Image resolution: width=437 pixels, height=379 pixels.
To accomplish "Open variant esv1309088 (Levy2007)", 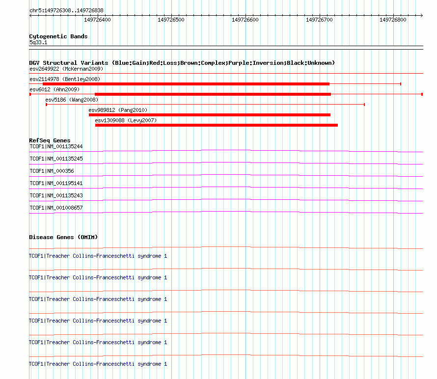I will tap(126, 120).
